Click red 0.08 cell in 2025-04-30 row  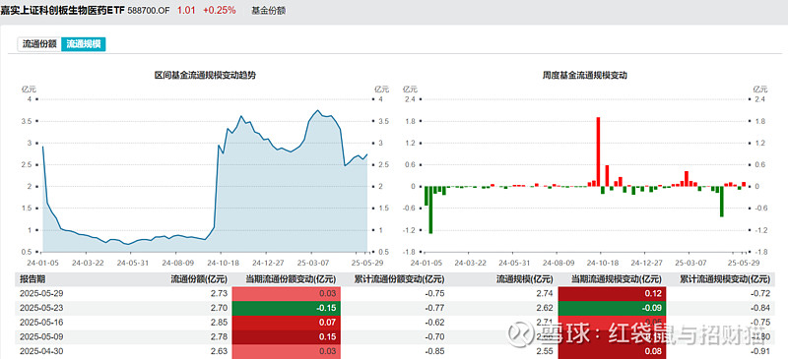(x=613, y=350)
